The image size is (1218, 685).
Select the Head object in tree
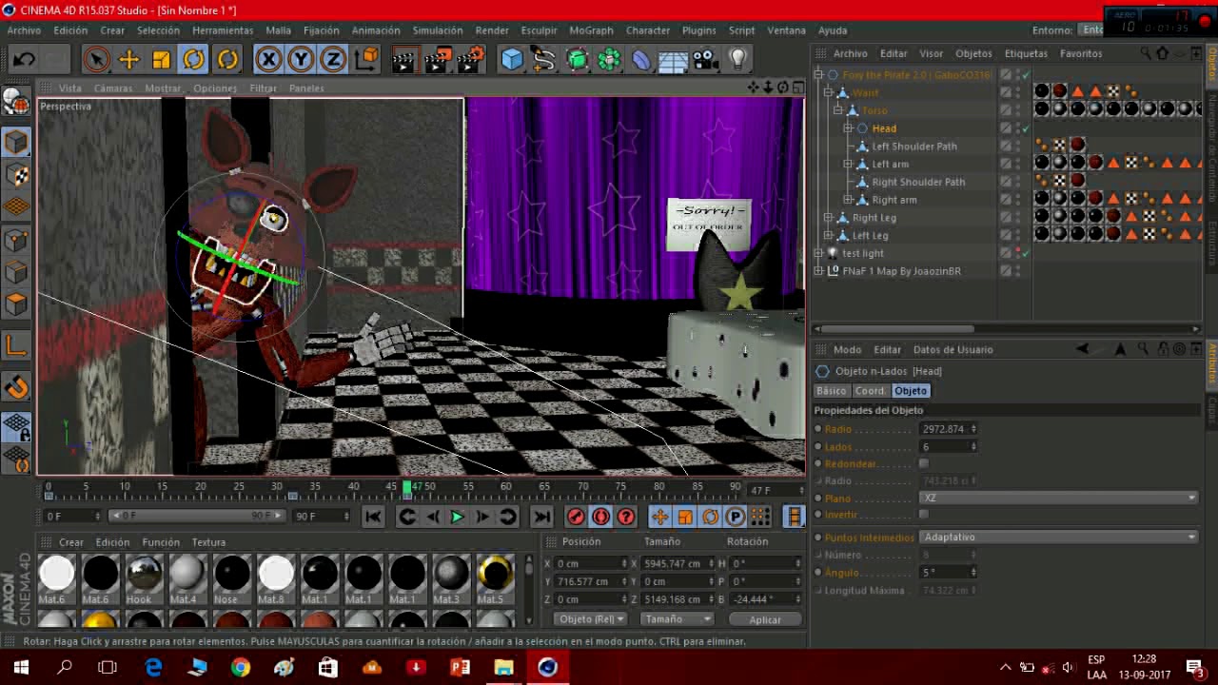tap(884, 128)
